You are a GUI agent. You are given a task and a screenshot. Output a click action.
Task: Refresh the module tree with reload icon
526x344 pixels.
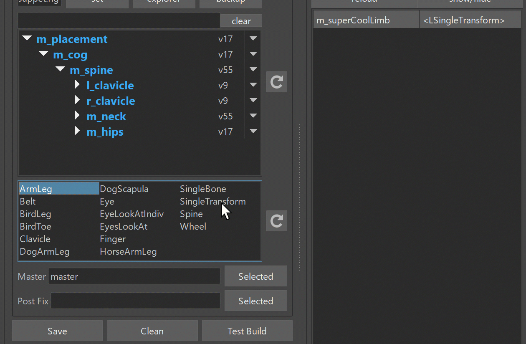pyautogui.click(x=277, y=82)
